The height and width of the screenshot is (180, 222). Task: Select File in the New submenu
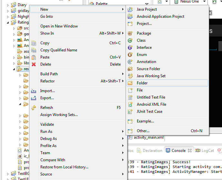pyautogui.click(x=167, y=90)
